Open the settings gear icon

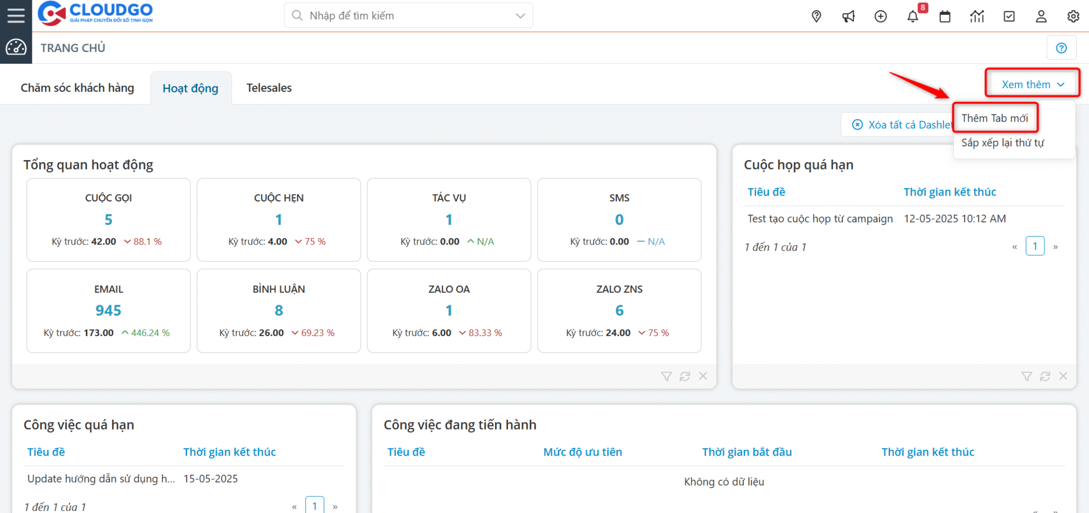[1073, 16]
